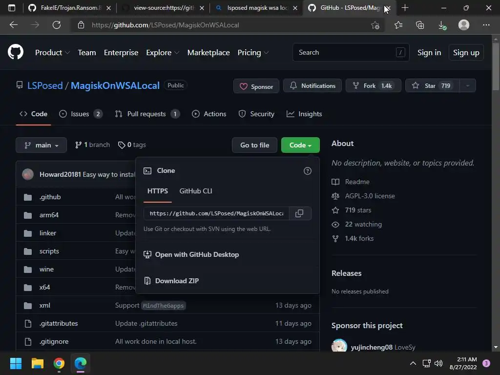Focus the GitHub search box

coord(351,52)
